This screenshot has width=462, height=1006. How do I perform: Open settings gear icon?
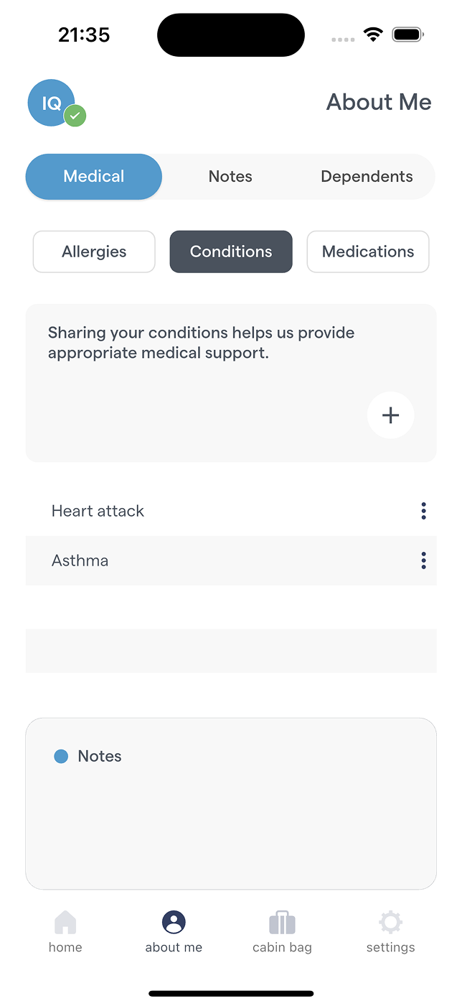[390, 923]
